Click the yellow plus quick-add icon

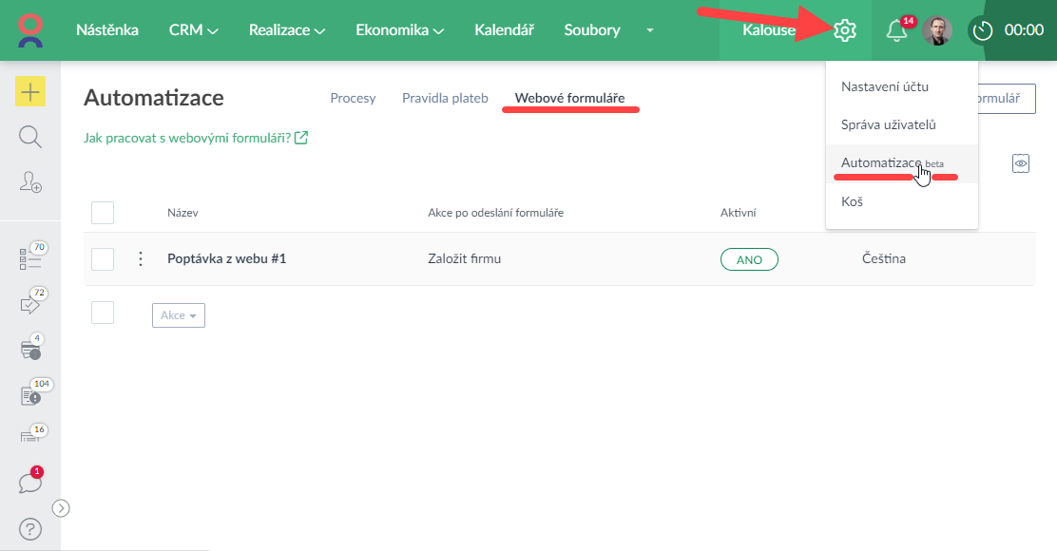pyautogui.click(x=30, y=91)
